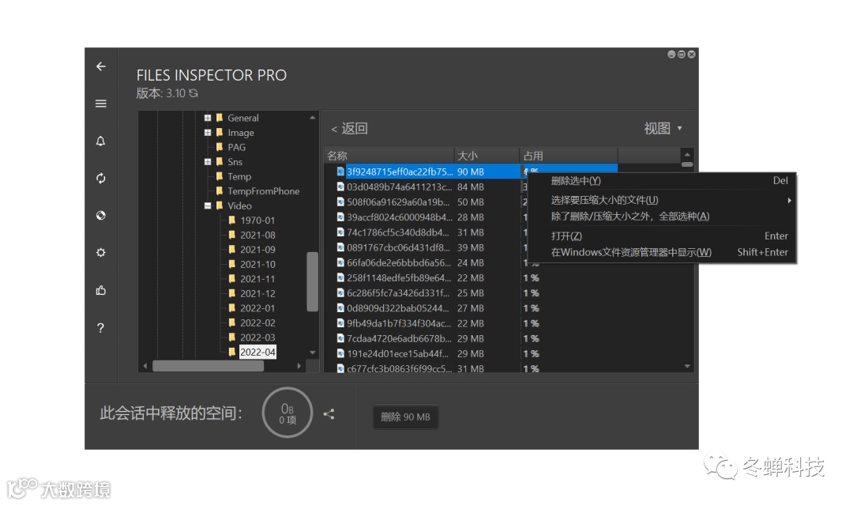
Task: Click folder icon next to Temp
Action: [x=220, y=176]
